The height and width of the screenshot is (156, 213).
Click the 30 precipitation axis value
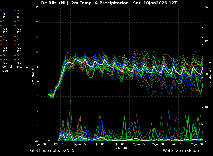[x=206, y=41]
